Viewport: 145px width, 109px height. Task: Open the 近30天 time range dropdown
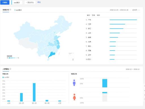click(136, 10)
